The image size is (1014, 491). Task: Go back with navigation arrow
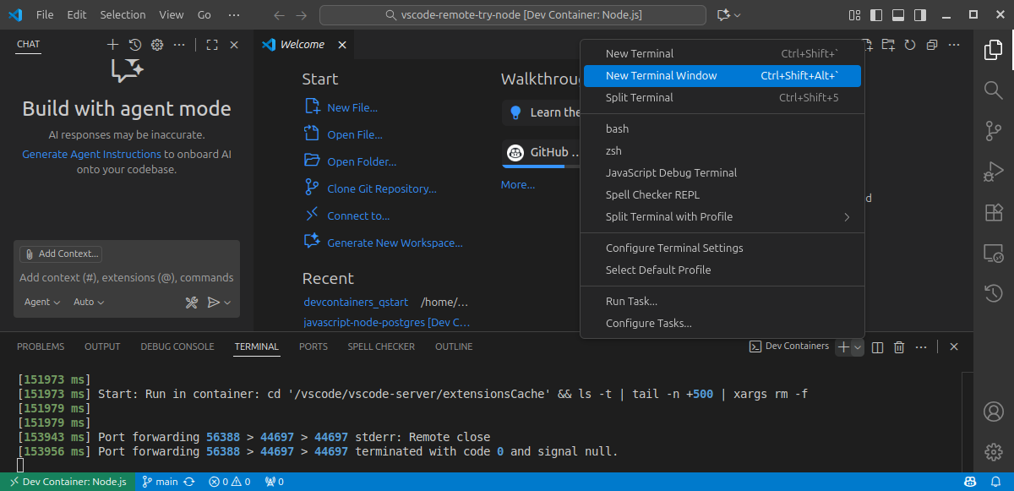tap(280, 15)
